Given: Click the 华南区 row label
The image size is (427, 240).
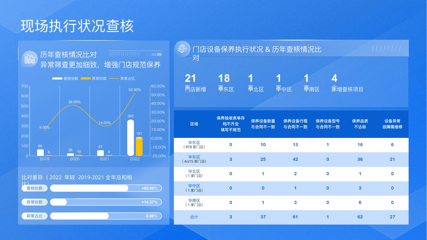Looking at the screenshot, I should pos(194,202).
